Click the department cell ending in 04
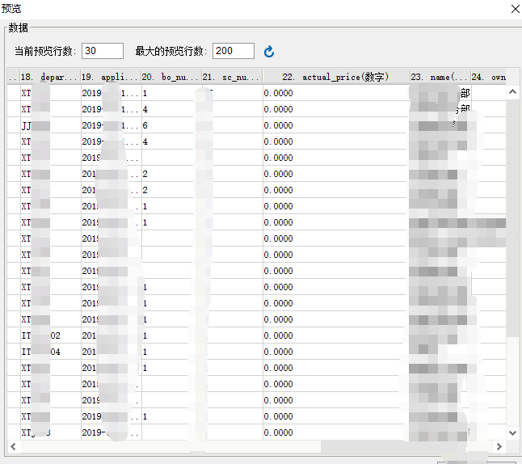Image resolution: width=522 pixels, height=464 pixels. click(51, 352)
